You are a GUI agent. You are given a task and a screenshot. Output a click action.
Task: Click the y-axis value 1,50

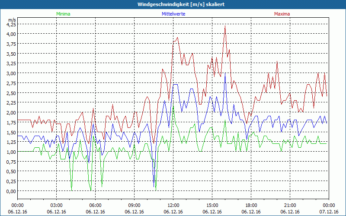coord(11,133)
